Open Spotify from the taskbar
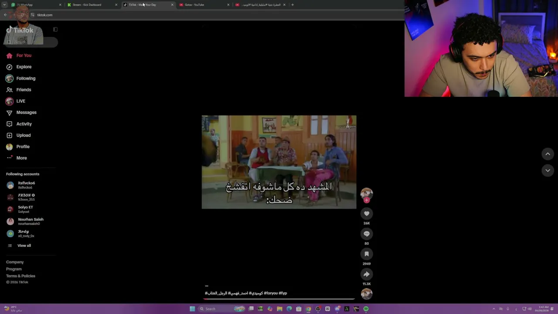Image resolution: width=558 pixels, height=314 pixels. click(x=366, y=309)
